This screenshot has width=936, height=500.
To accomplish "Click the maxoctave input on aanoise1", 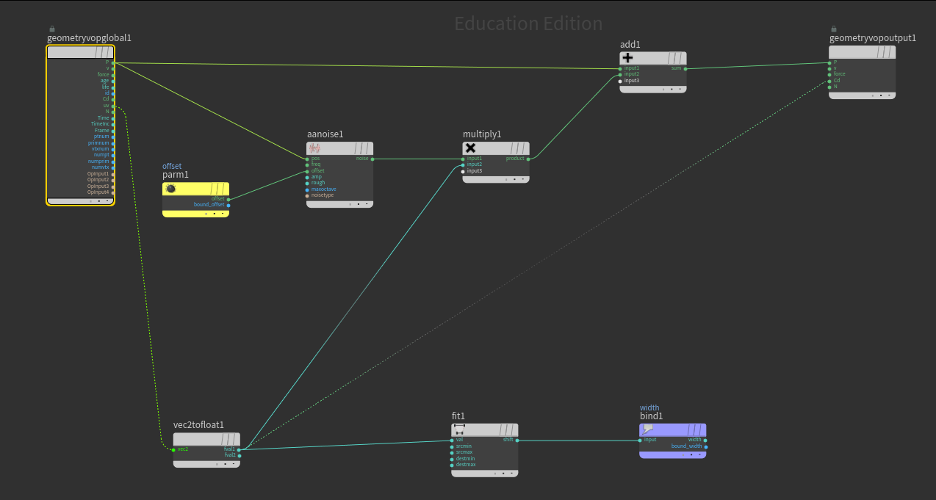I will (x=308, y=189).
